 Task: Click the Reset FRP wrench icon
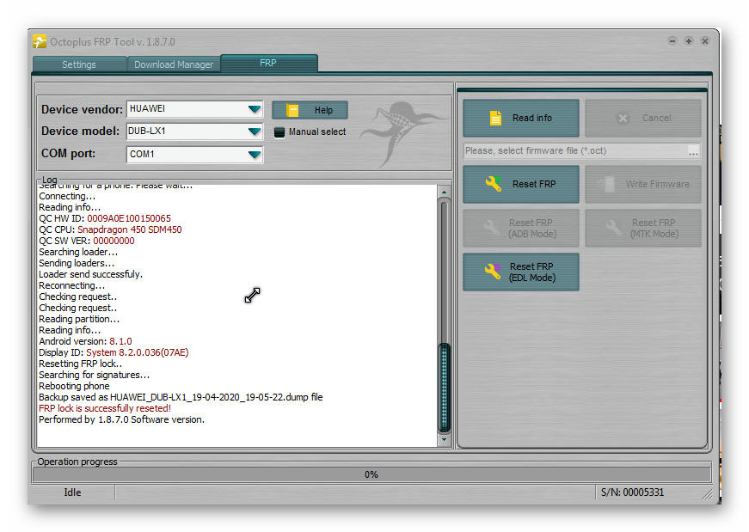494,184
